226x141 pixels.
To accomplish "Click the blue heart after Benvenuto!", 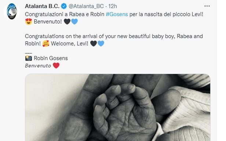I will pyautogui.click(x=74, y=22).
